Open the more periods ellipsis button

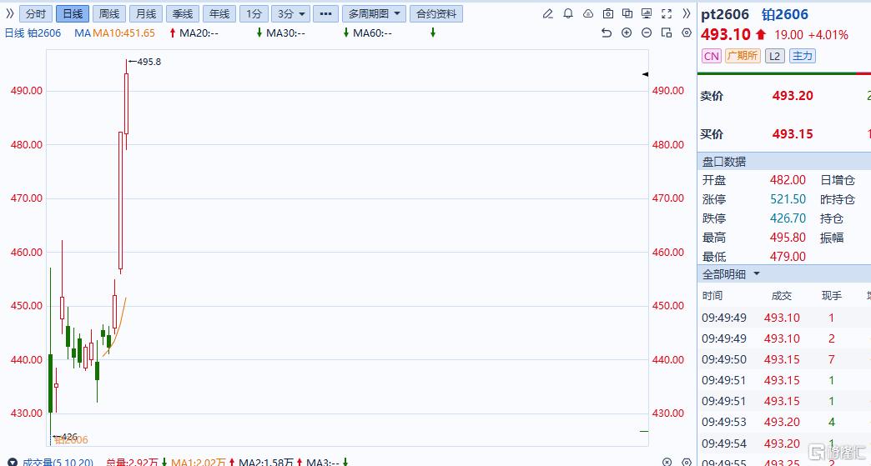pos(325,14)
